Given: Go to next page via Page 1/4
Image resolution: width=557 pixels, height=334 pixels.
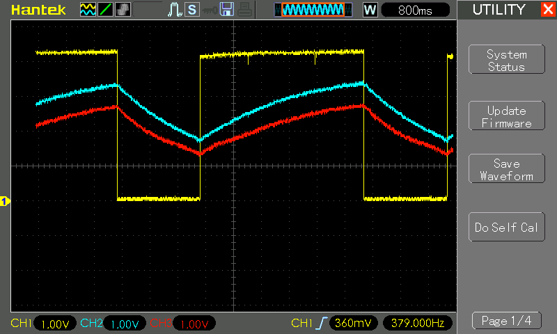Looking at the screenshot, I should (x=506, y=321).
